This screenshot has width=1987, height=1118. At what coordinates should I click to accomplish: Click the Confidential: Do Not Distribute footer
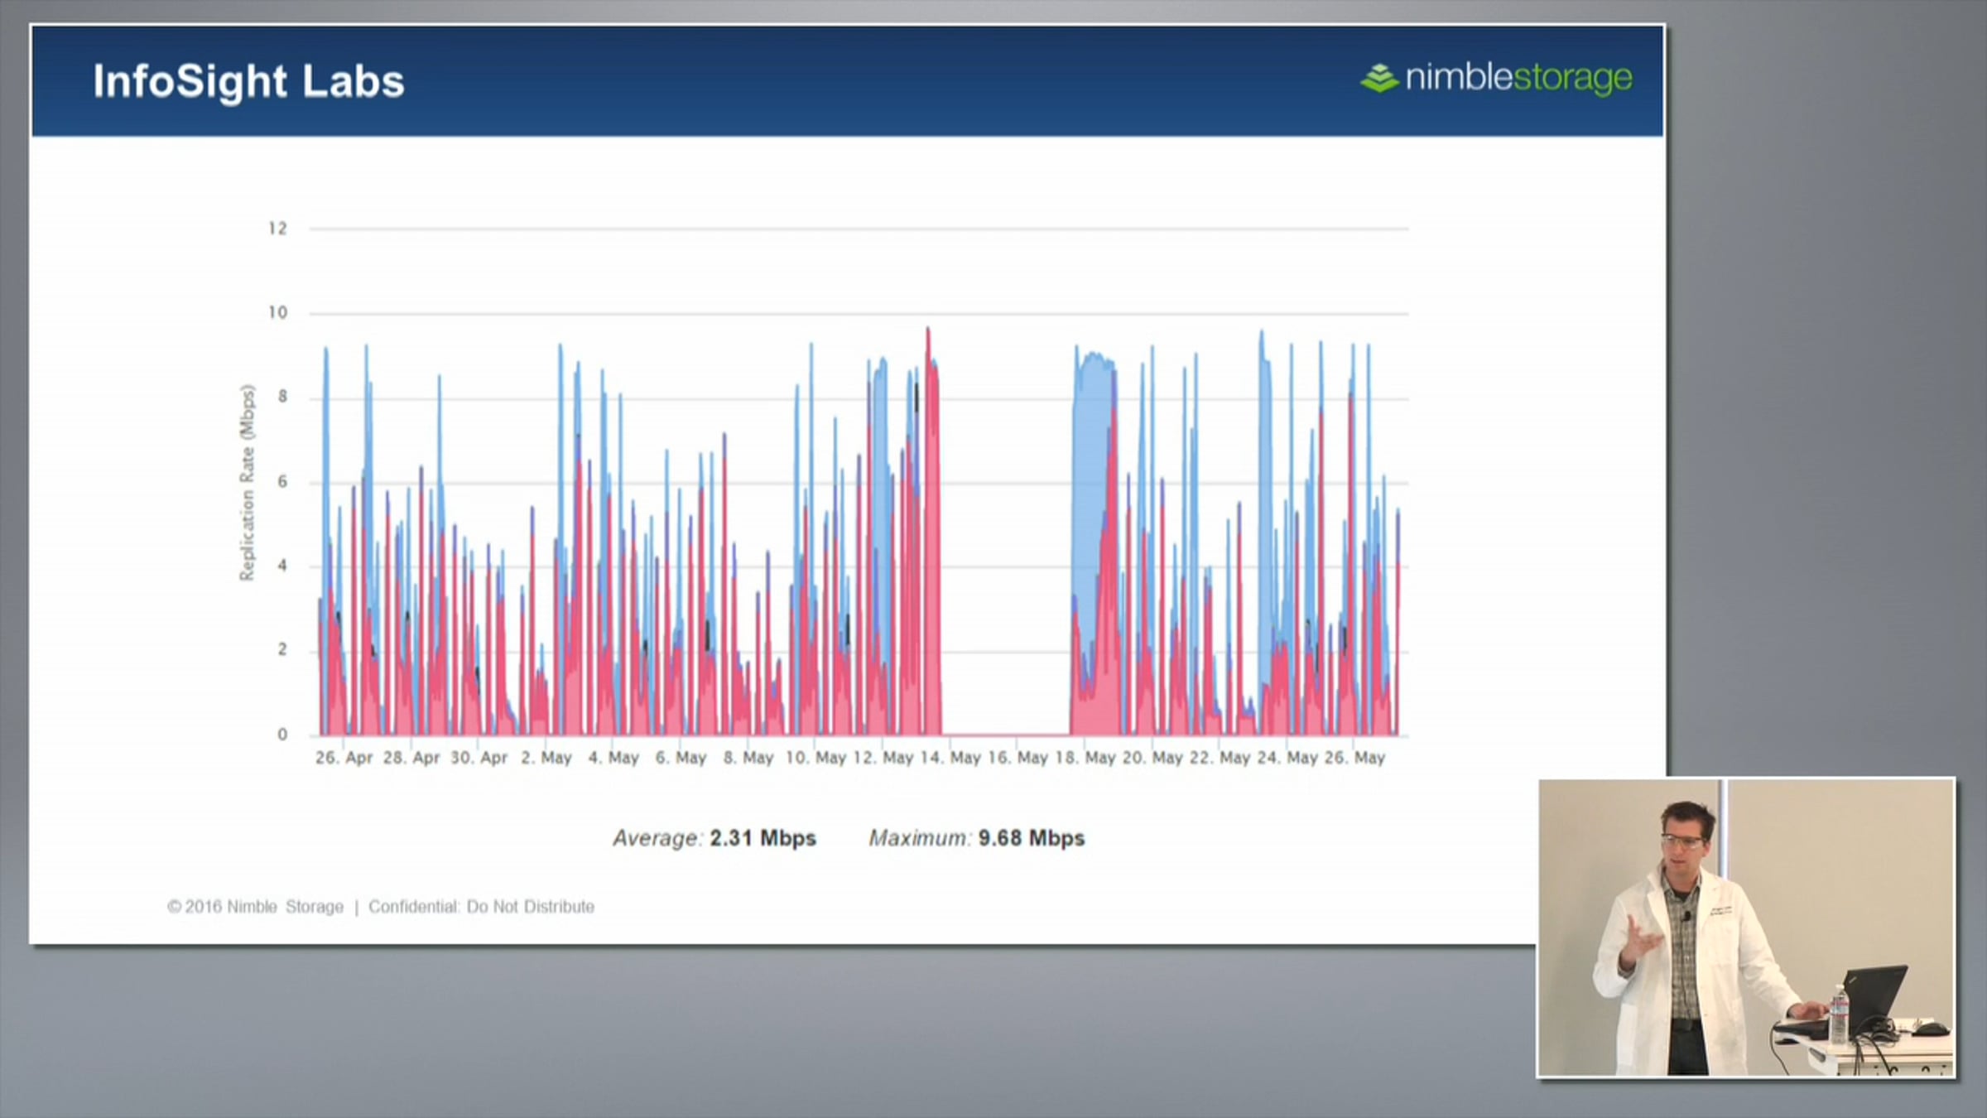pos(481,907)
